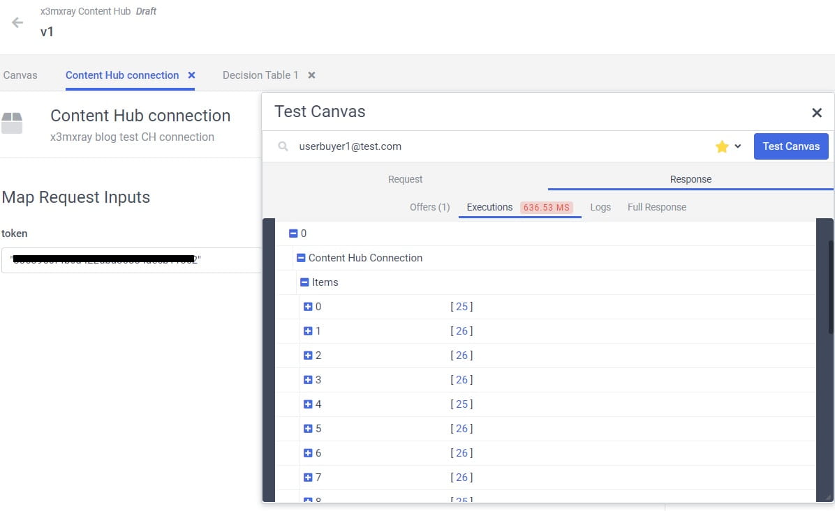Viewport: 835px width, 511px height.
Task: Click the userbuyer1@test.com search field
Action: click(x=501, y=146)
